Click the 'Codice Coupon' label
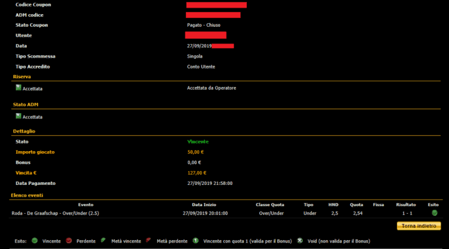Viewport: 449px width, 249px height. pyautogui.click(x=33, y=4)
